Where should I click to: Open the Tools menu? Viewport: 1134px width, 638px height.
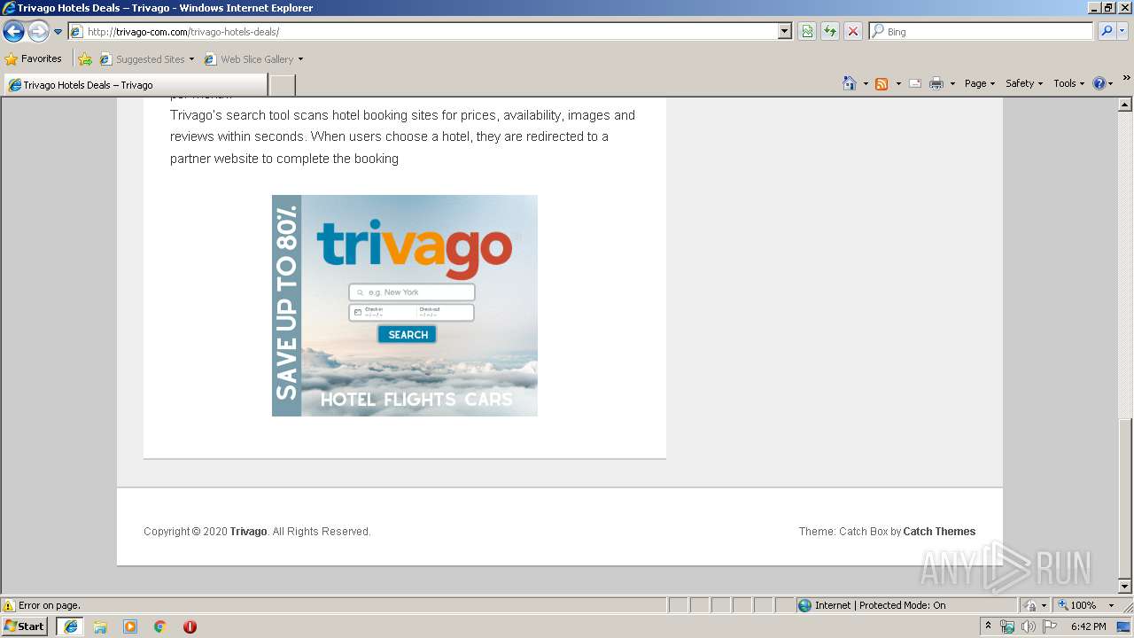(1068, 83)
